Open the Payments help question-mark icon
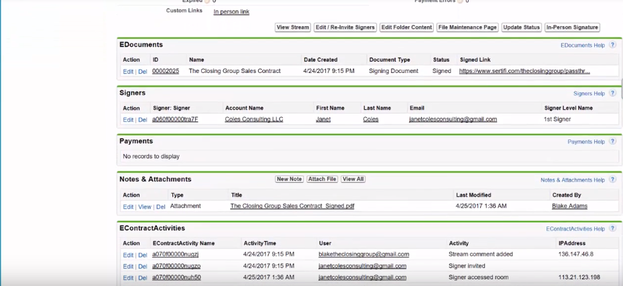This screenshot has width=623, height=286. coord(612,141)
